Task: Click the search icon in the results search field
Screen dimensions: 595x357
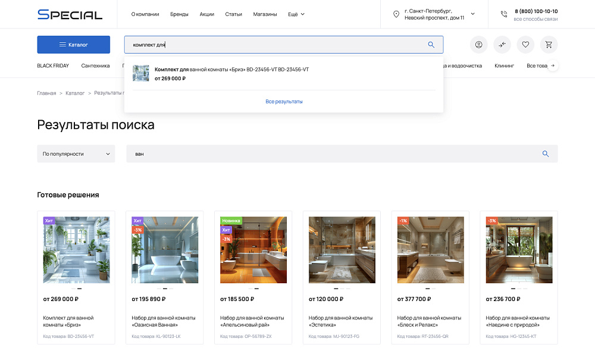Action: pos(546,154)
